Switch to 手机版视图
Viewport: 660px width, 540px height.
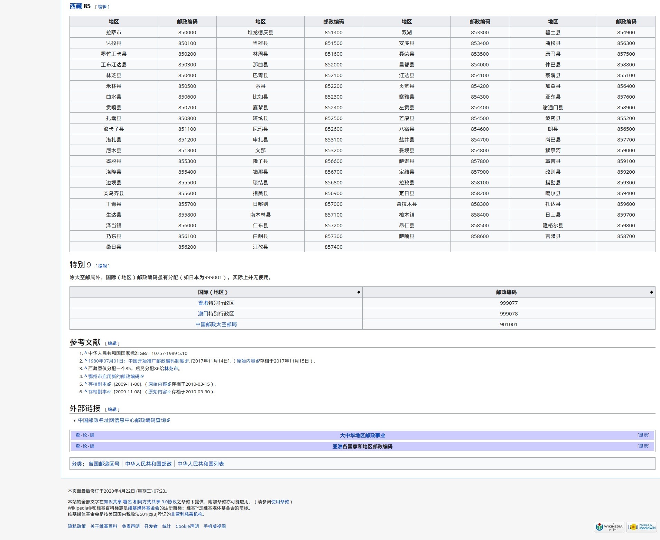click(x=214, y=527)
